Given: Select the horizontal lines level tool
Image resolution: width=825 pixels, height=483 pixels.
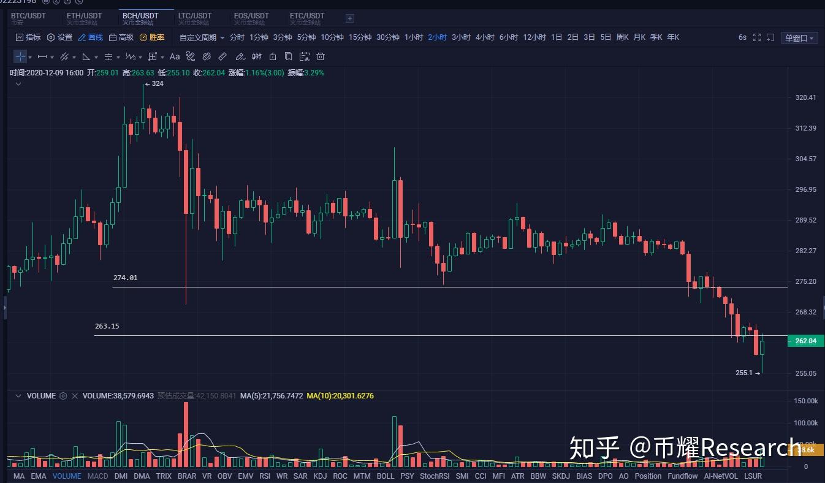Looking at the screenshot, I should point(108,56).
